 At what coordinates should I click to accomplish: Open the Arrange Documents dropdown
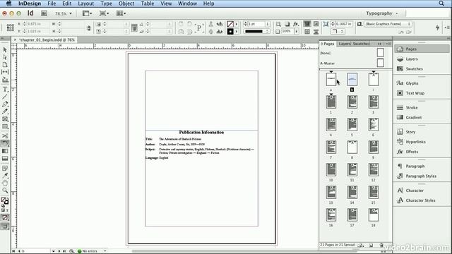121,13
